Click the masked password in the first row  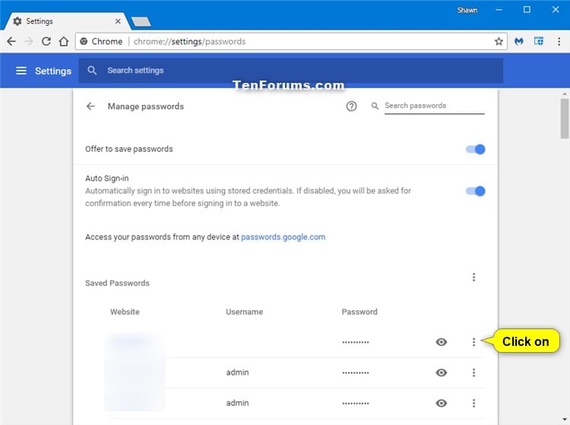coord(355,342)
